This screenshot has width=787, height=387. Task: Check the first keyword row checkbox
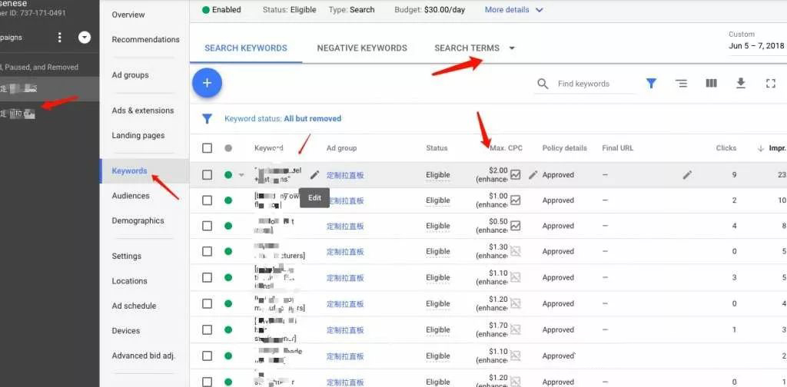(207, 175)
